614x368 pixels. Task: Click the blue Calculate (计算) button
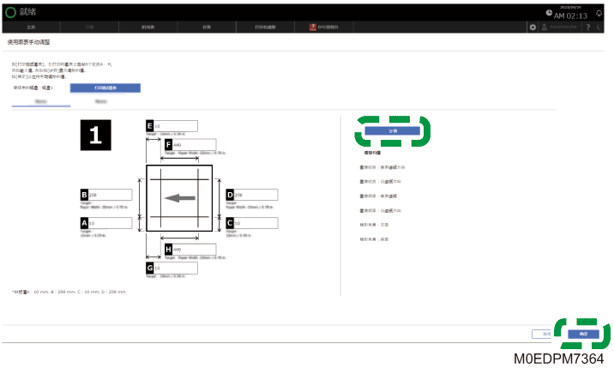392,131
